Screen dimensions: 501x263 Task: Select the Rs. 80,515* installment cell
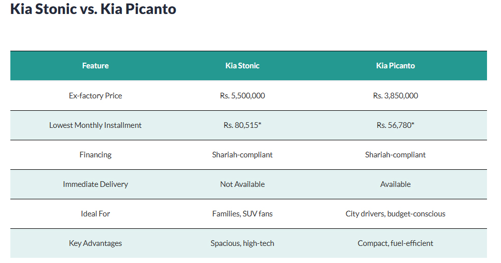(242, 125)
